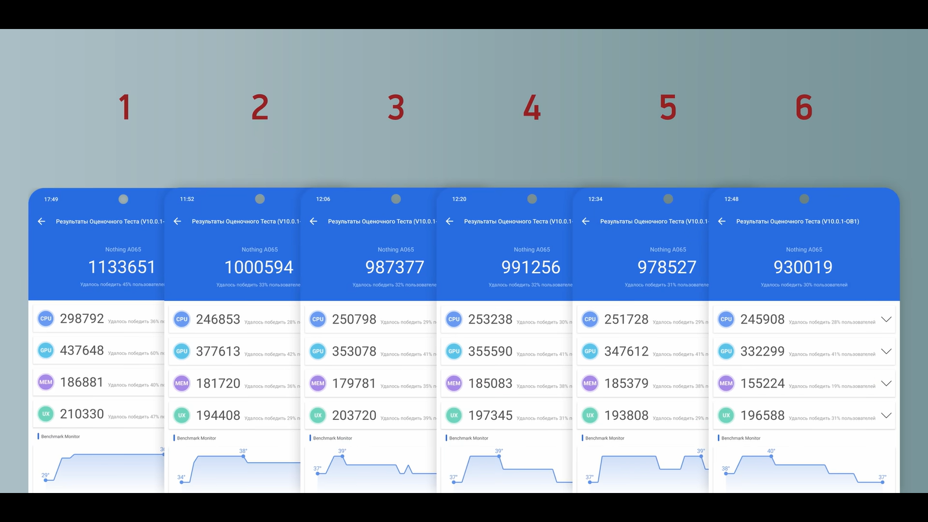
Task: Select the MEM badge next to 186881
Action: [x=46, y=382]
